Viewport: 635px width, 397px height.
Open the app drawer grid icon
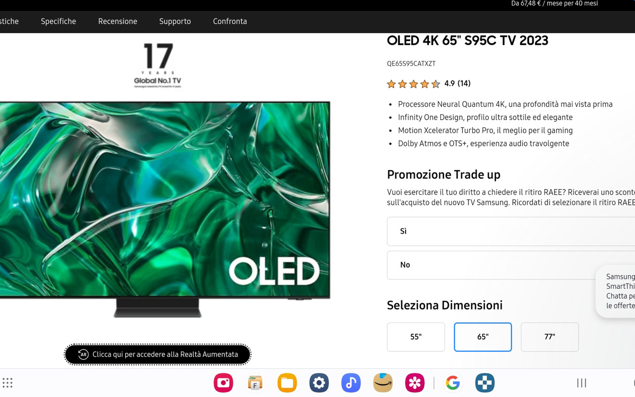coord(7,383)
